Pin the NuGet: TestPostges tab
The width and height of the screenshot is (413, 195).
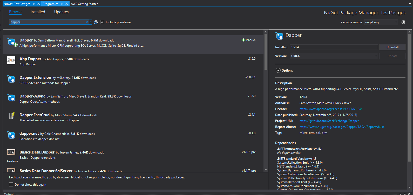pyautogui.click(x=34, y=4)
